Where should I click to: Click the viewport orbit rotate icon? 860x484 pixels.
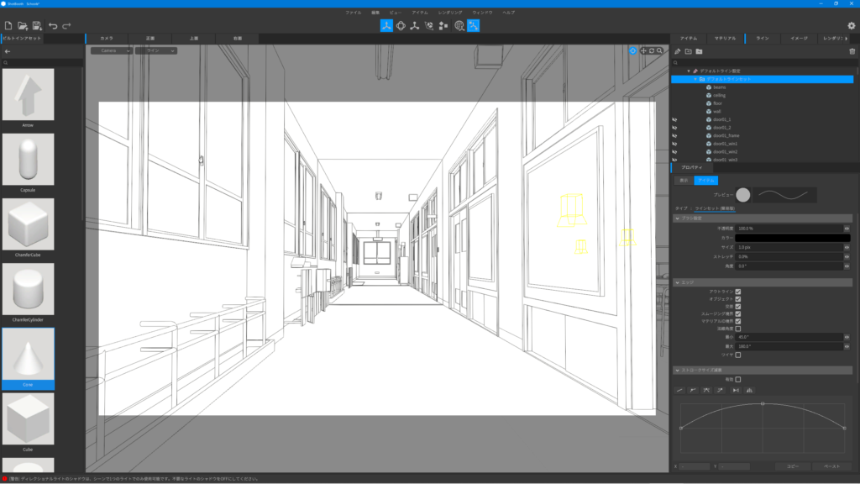(x=652, y=50)
